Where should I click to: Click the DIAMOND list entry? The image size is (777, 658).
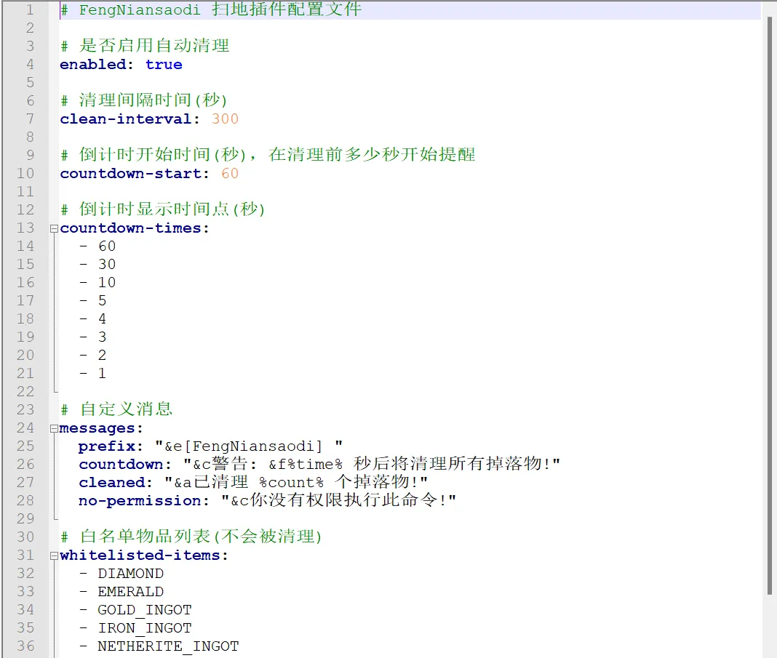pos(131,574)
